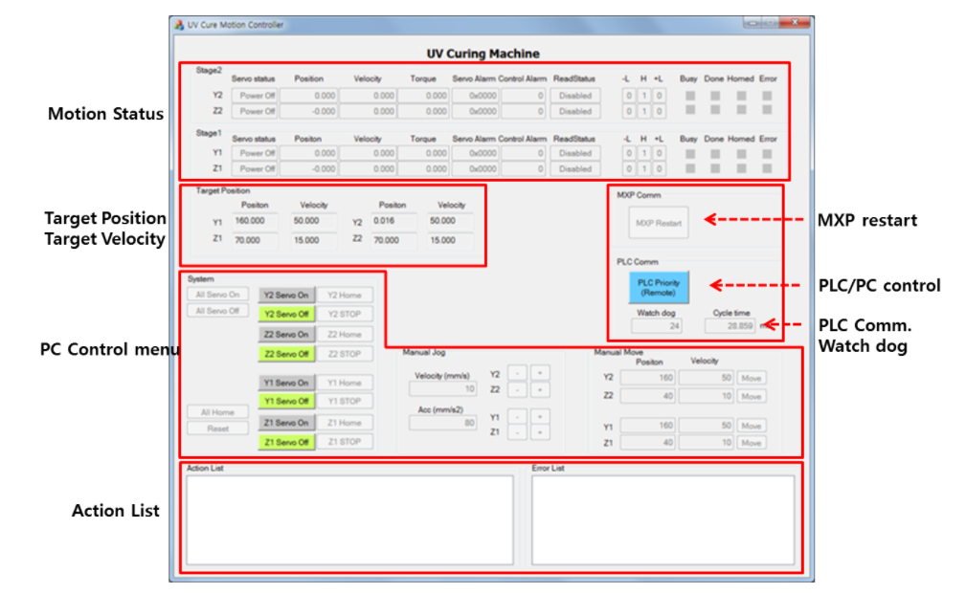This screenshot has height=594, width=966.
Task: Jog Y1 axis in plus direction
Action: tap(539, 417)
